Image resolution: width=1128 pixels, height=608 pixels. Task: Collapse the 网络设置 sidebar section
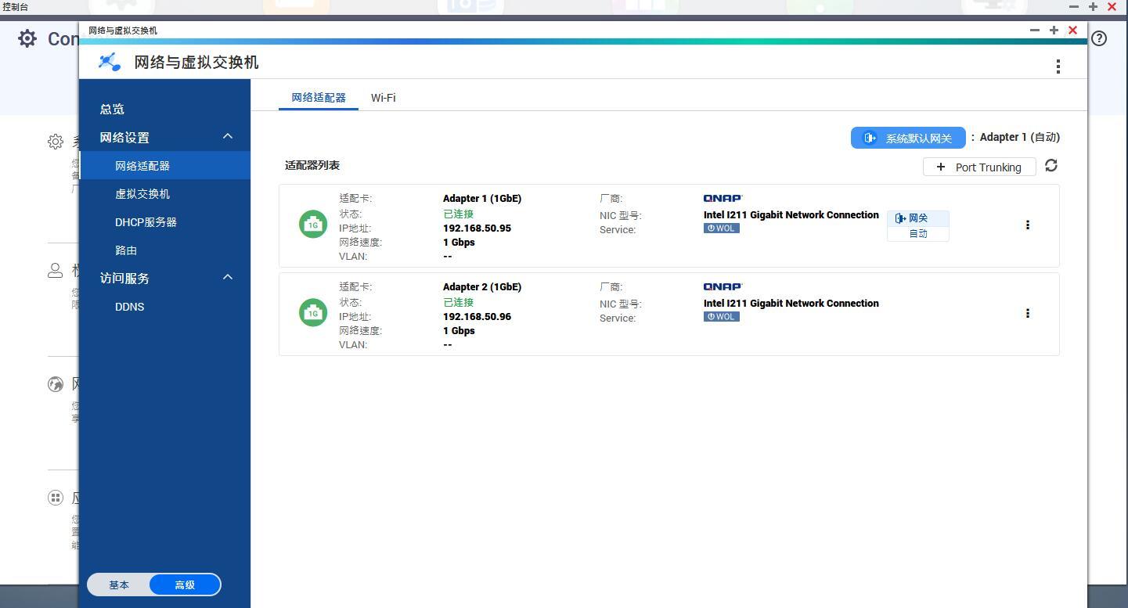[x=228, y=137]
